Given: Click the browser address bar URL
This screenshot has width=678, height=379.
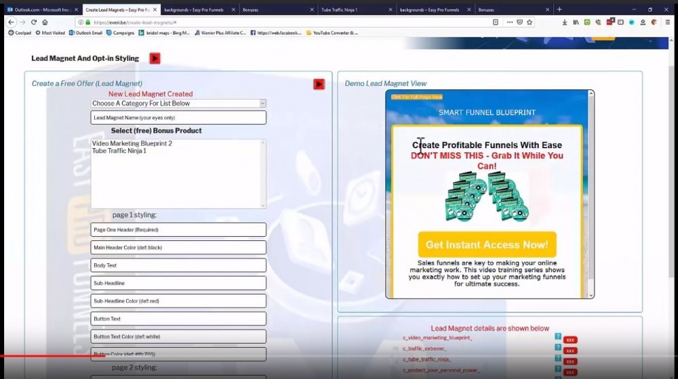Looking at the screenshot, I should coord(135,22).
